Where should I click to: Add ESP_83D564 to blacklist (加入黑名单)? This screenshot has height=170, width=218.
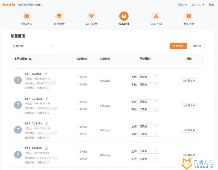pyautogui.click(x=189, y=81)
